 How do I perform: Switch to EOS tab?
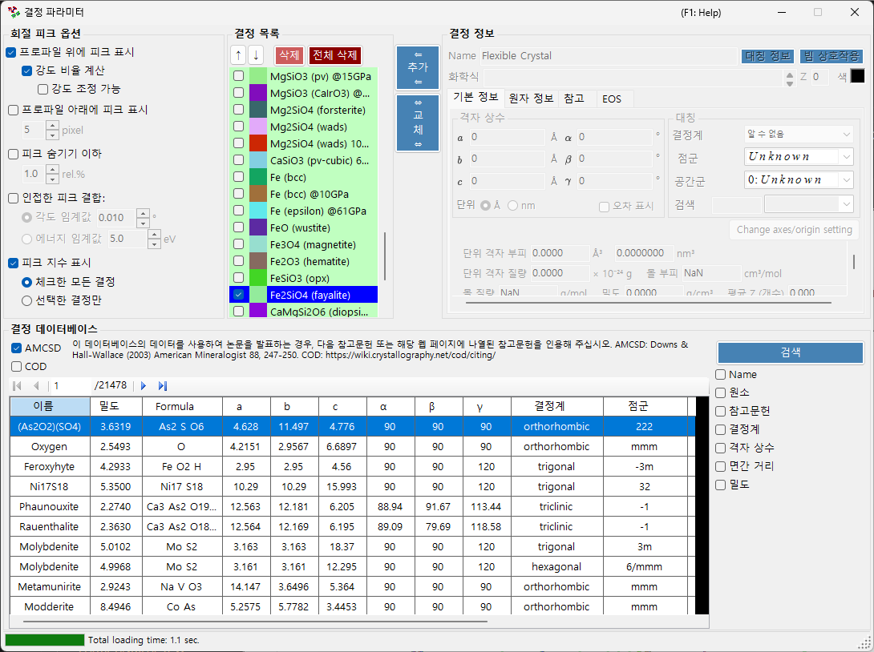pos(612,99)
